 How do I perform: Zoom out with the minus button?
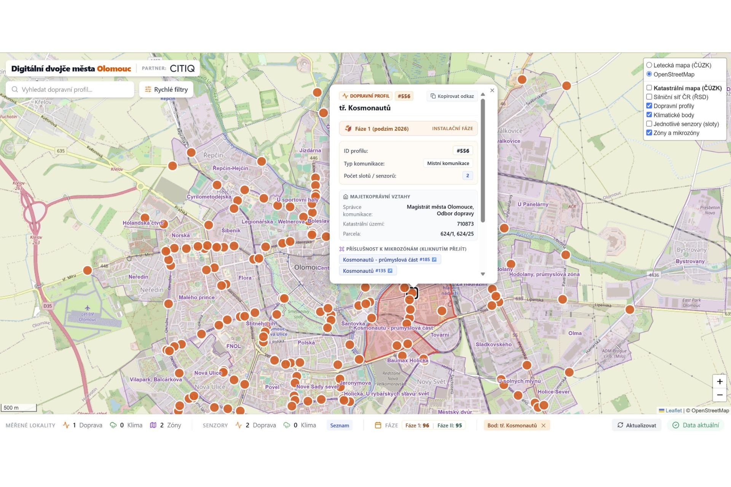pyautogui.click(x=720, y=395)
